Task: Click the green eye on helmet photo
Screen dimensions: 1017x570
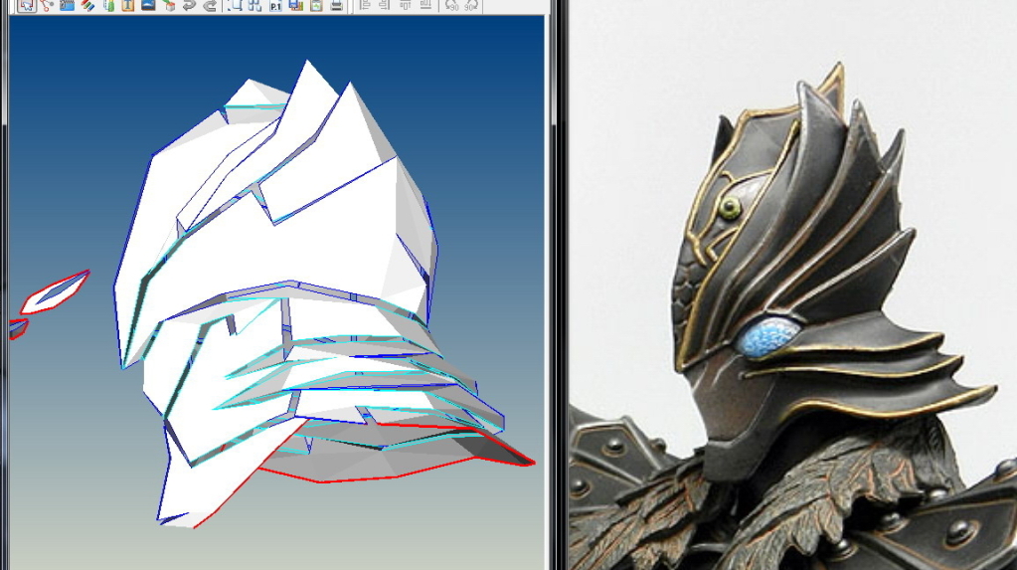Action: click(730, 208)
